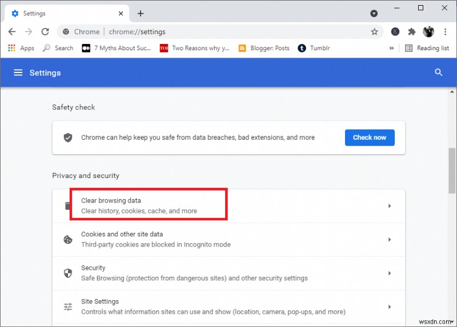
Task: Open the Reading list
Action: (x=427, y=48)
